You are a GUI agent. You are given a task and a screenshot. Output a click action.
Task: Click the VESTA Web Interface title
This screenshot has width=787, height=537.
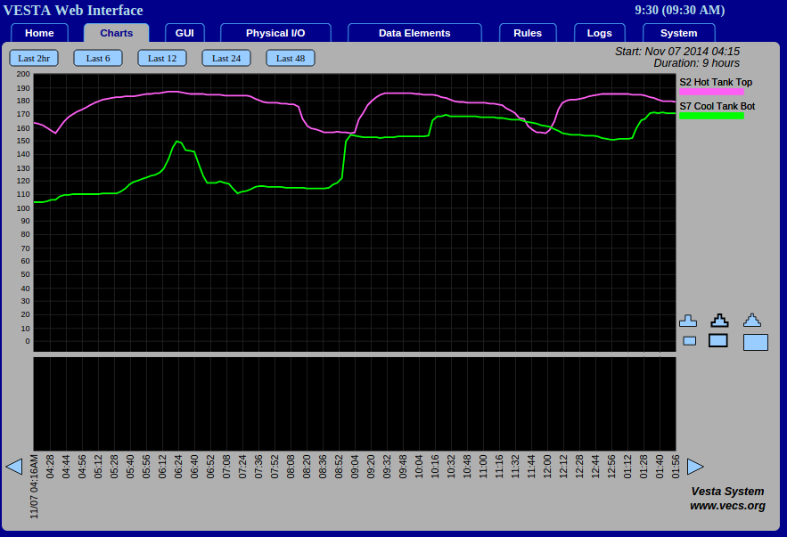pos(73,10)
